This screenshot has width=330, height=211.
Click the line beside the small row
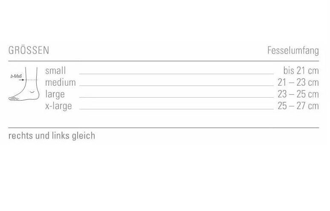(177, 74)
